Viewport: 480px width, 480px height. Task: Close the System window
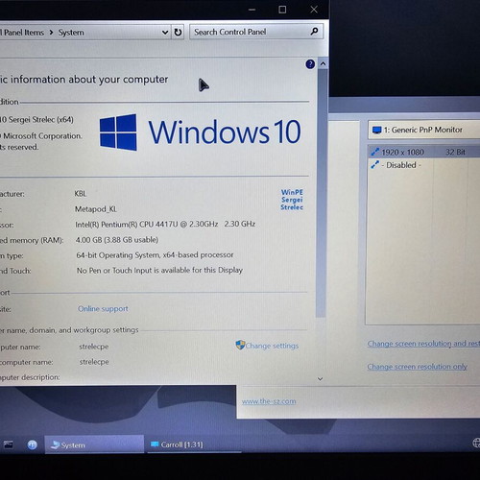pos(314,10)
